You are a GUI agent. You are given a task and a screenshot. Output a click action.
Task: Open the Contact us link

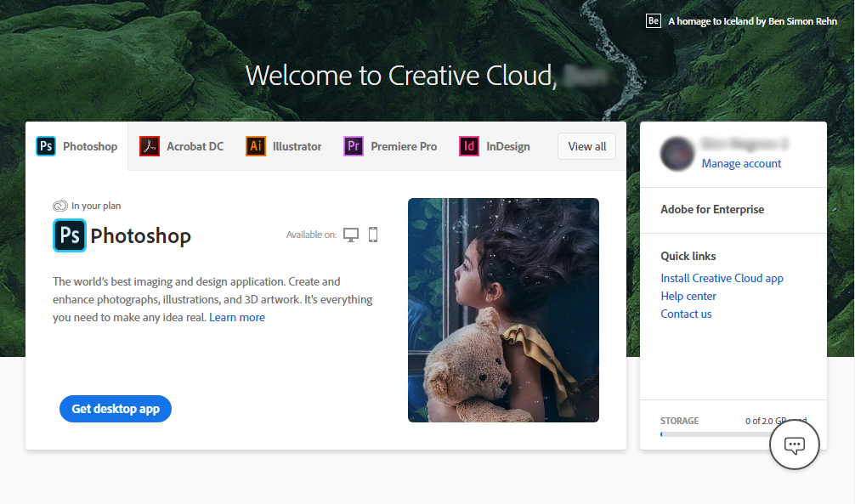click(x=686, y=314)
